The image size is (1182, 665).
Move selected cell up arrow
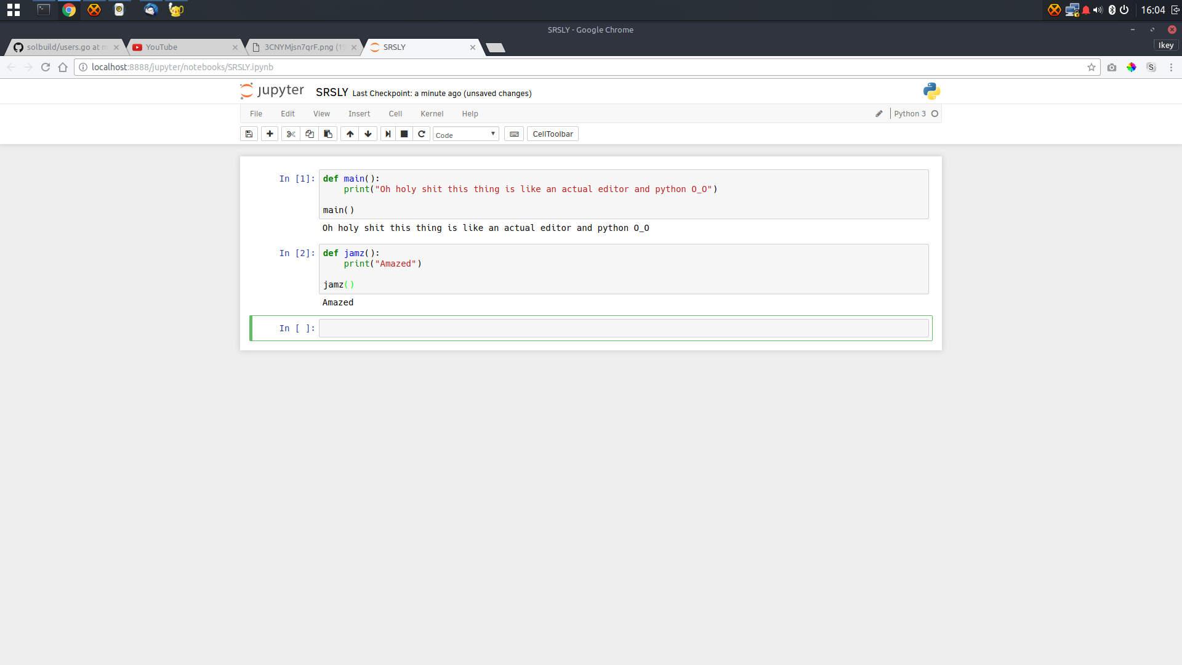(x=350, y=134)
